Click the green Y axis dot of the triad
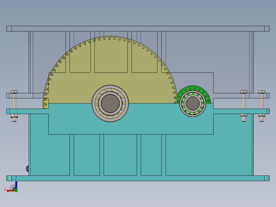The height and width of the screenshot is (207, 276). [x=16, y=190]
